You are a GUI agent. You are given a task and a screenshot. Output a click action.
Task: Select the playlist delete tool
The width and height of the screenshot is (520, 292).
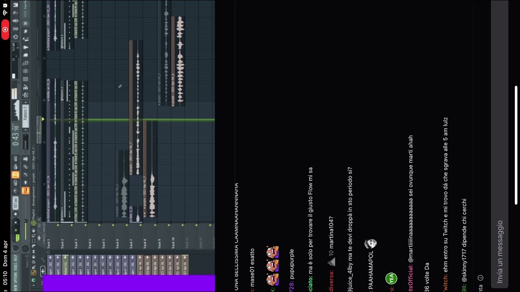(x=33, y=262)
